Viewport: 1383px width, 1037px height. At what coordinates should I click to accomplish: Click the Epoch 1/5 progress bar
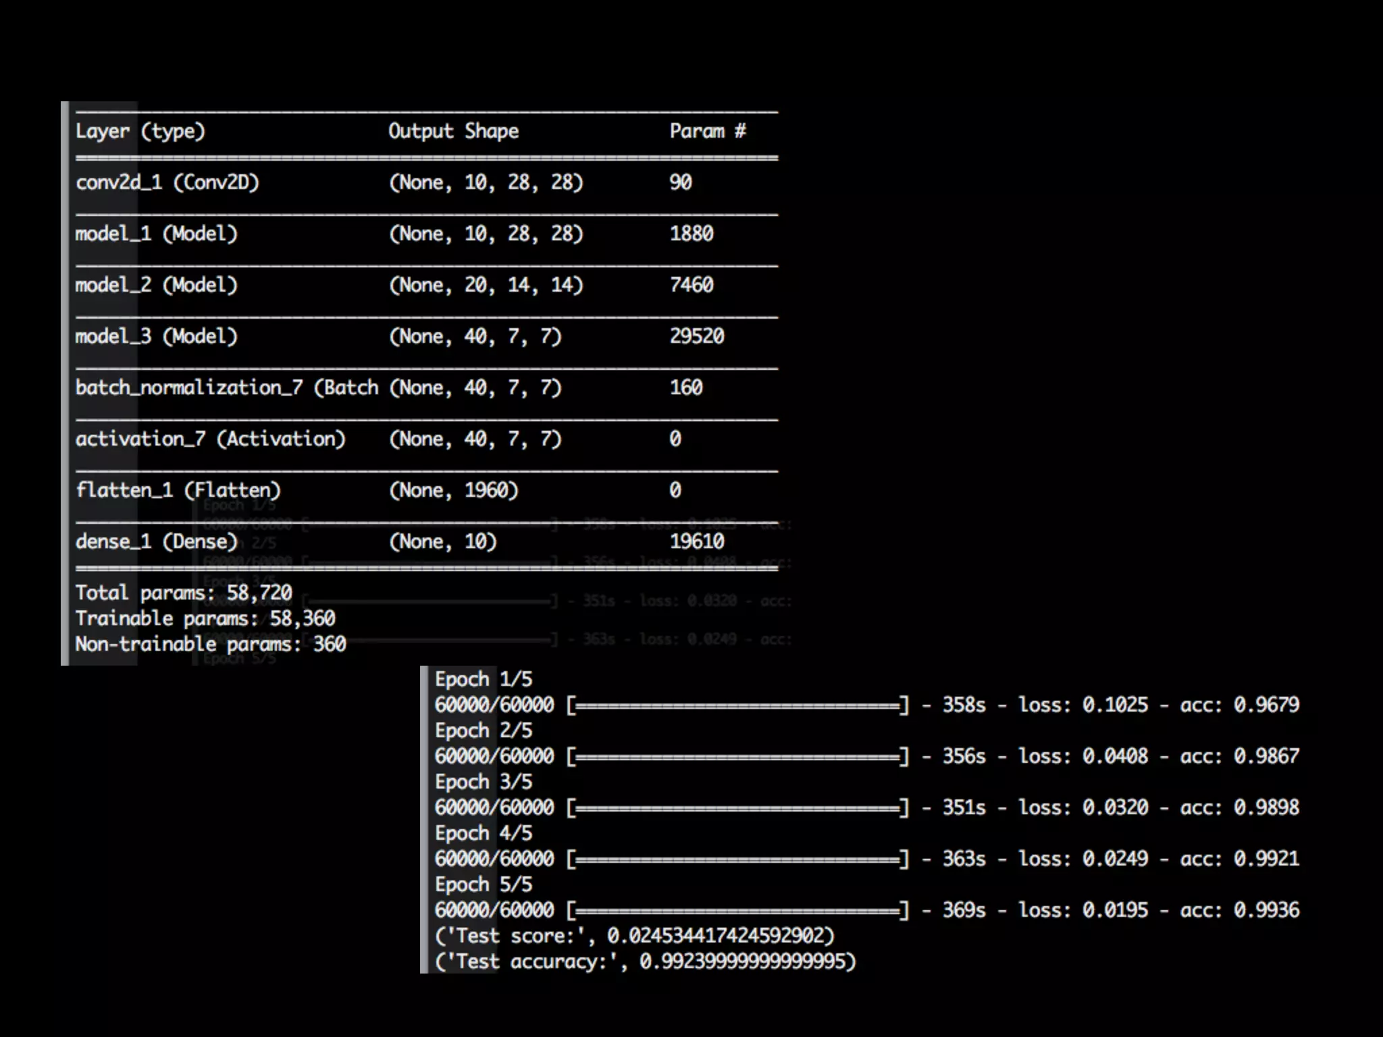737,706
